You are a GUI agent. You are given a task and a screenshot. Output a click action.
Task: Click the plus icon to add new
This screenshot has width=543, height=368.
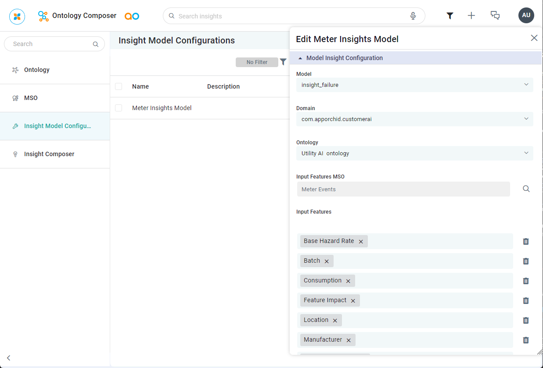(471, 16)
